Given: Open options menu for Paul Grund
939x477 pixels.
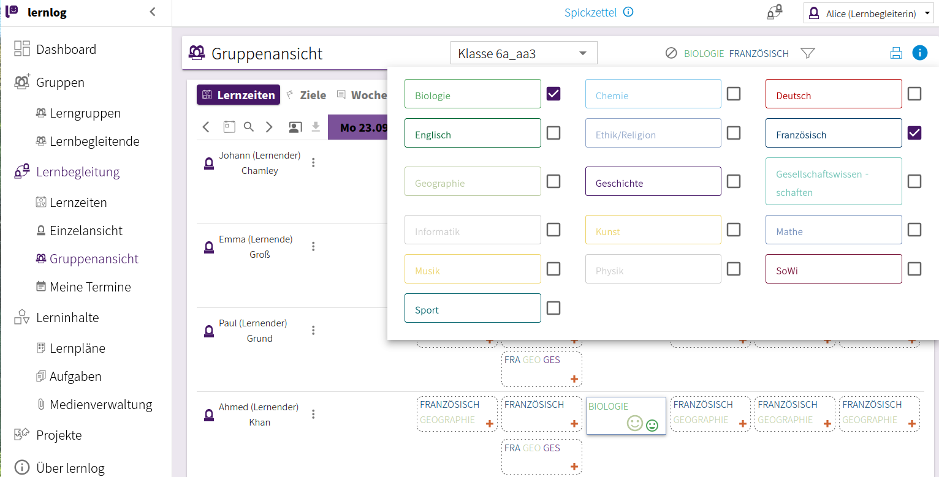Looking at the screenshot, I should pos(313,330).
